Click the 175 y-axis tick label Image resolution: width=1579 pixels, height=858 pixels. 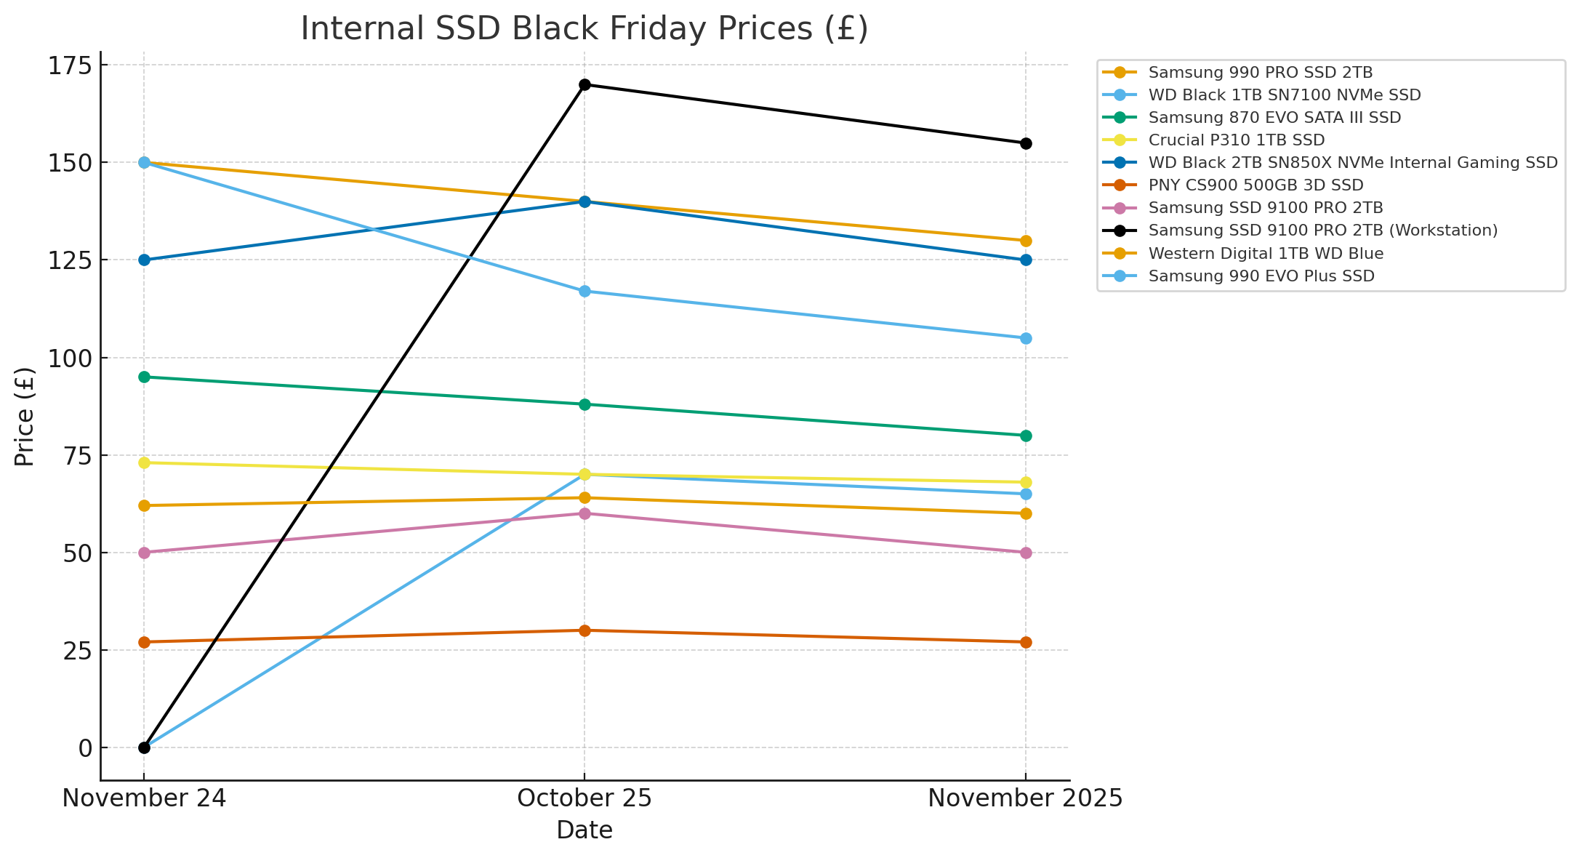70,66
